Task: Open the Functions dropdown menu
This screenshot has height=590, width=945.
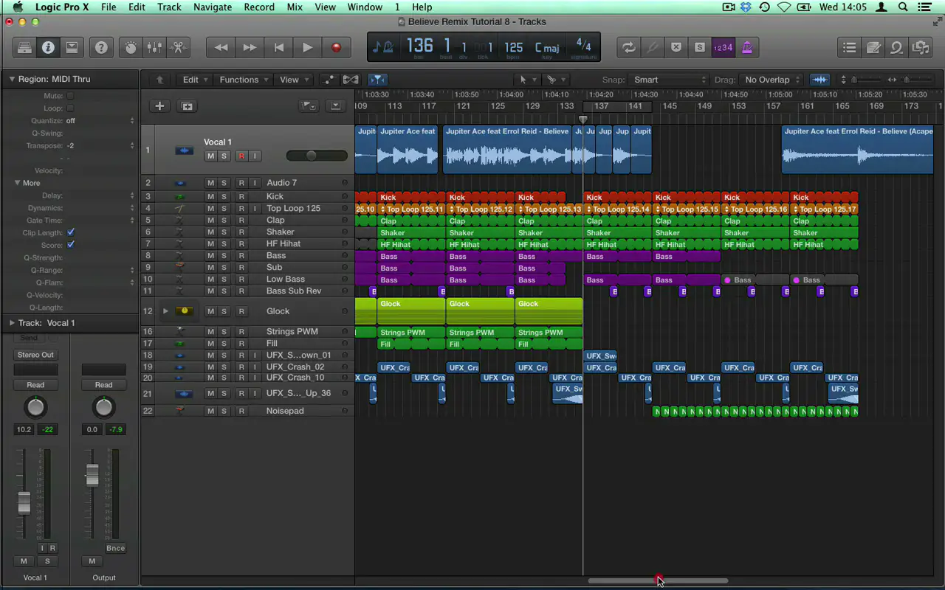Action: click(x=244, y=80)
